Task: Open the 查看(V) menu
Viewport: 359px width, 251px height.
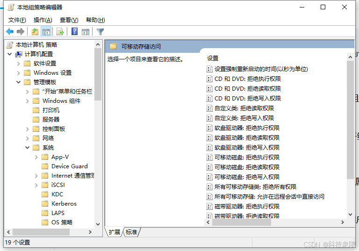Action: [69, 20]
